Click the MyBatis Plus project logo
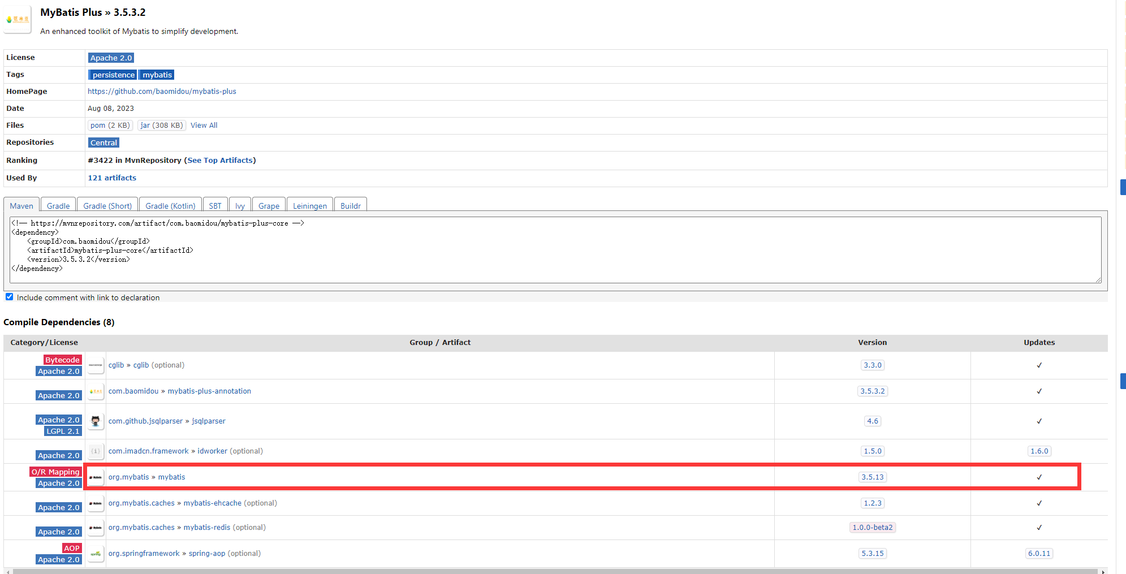The height and width of the screenshot is (574, 1126). pyautogui.click(x=17, y=19)
